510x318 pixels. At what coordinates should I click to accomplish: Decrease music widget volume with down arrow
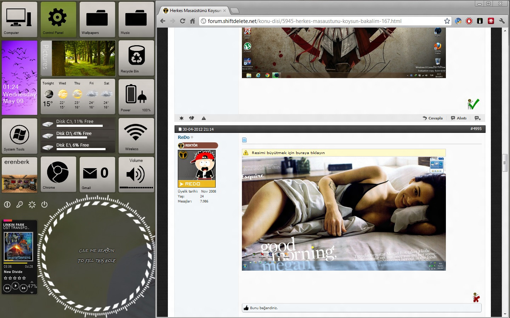coord(32,293)
